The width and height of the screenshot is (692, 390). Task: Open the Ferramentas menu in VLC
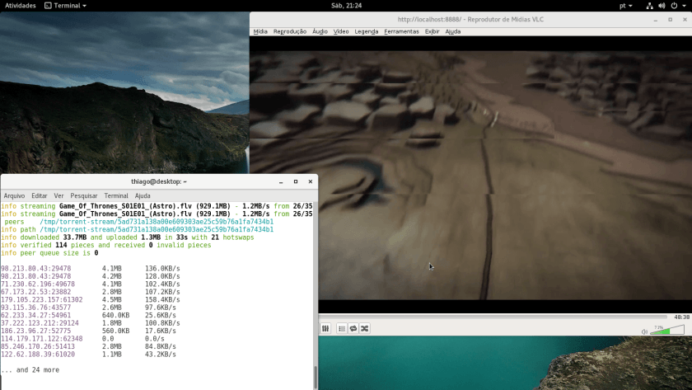(401, 31)
